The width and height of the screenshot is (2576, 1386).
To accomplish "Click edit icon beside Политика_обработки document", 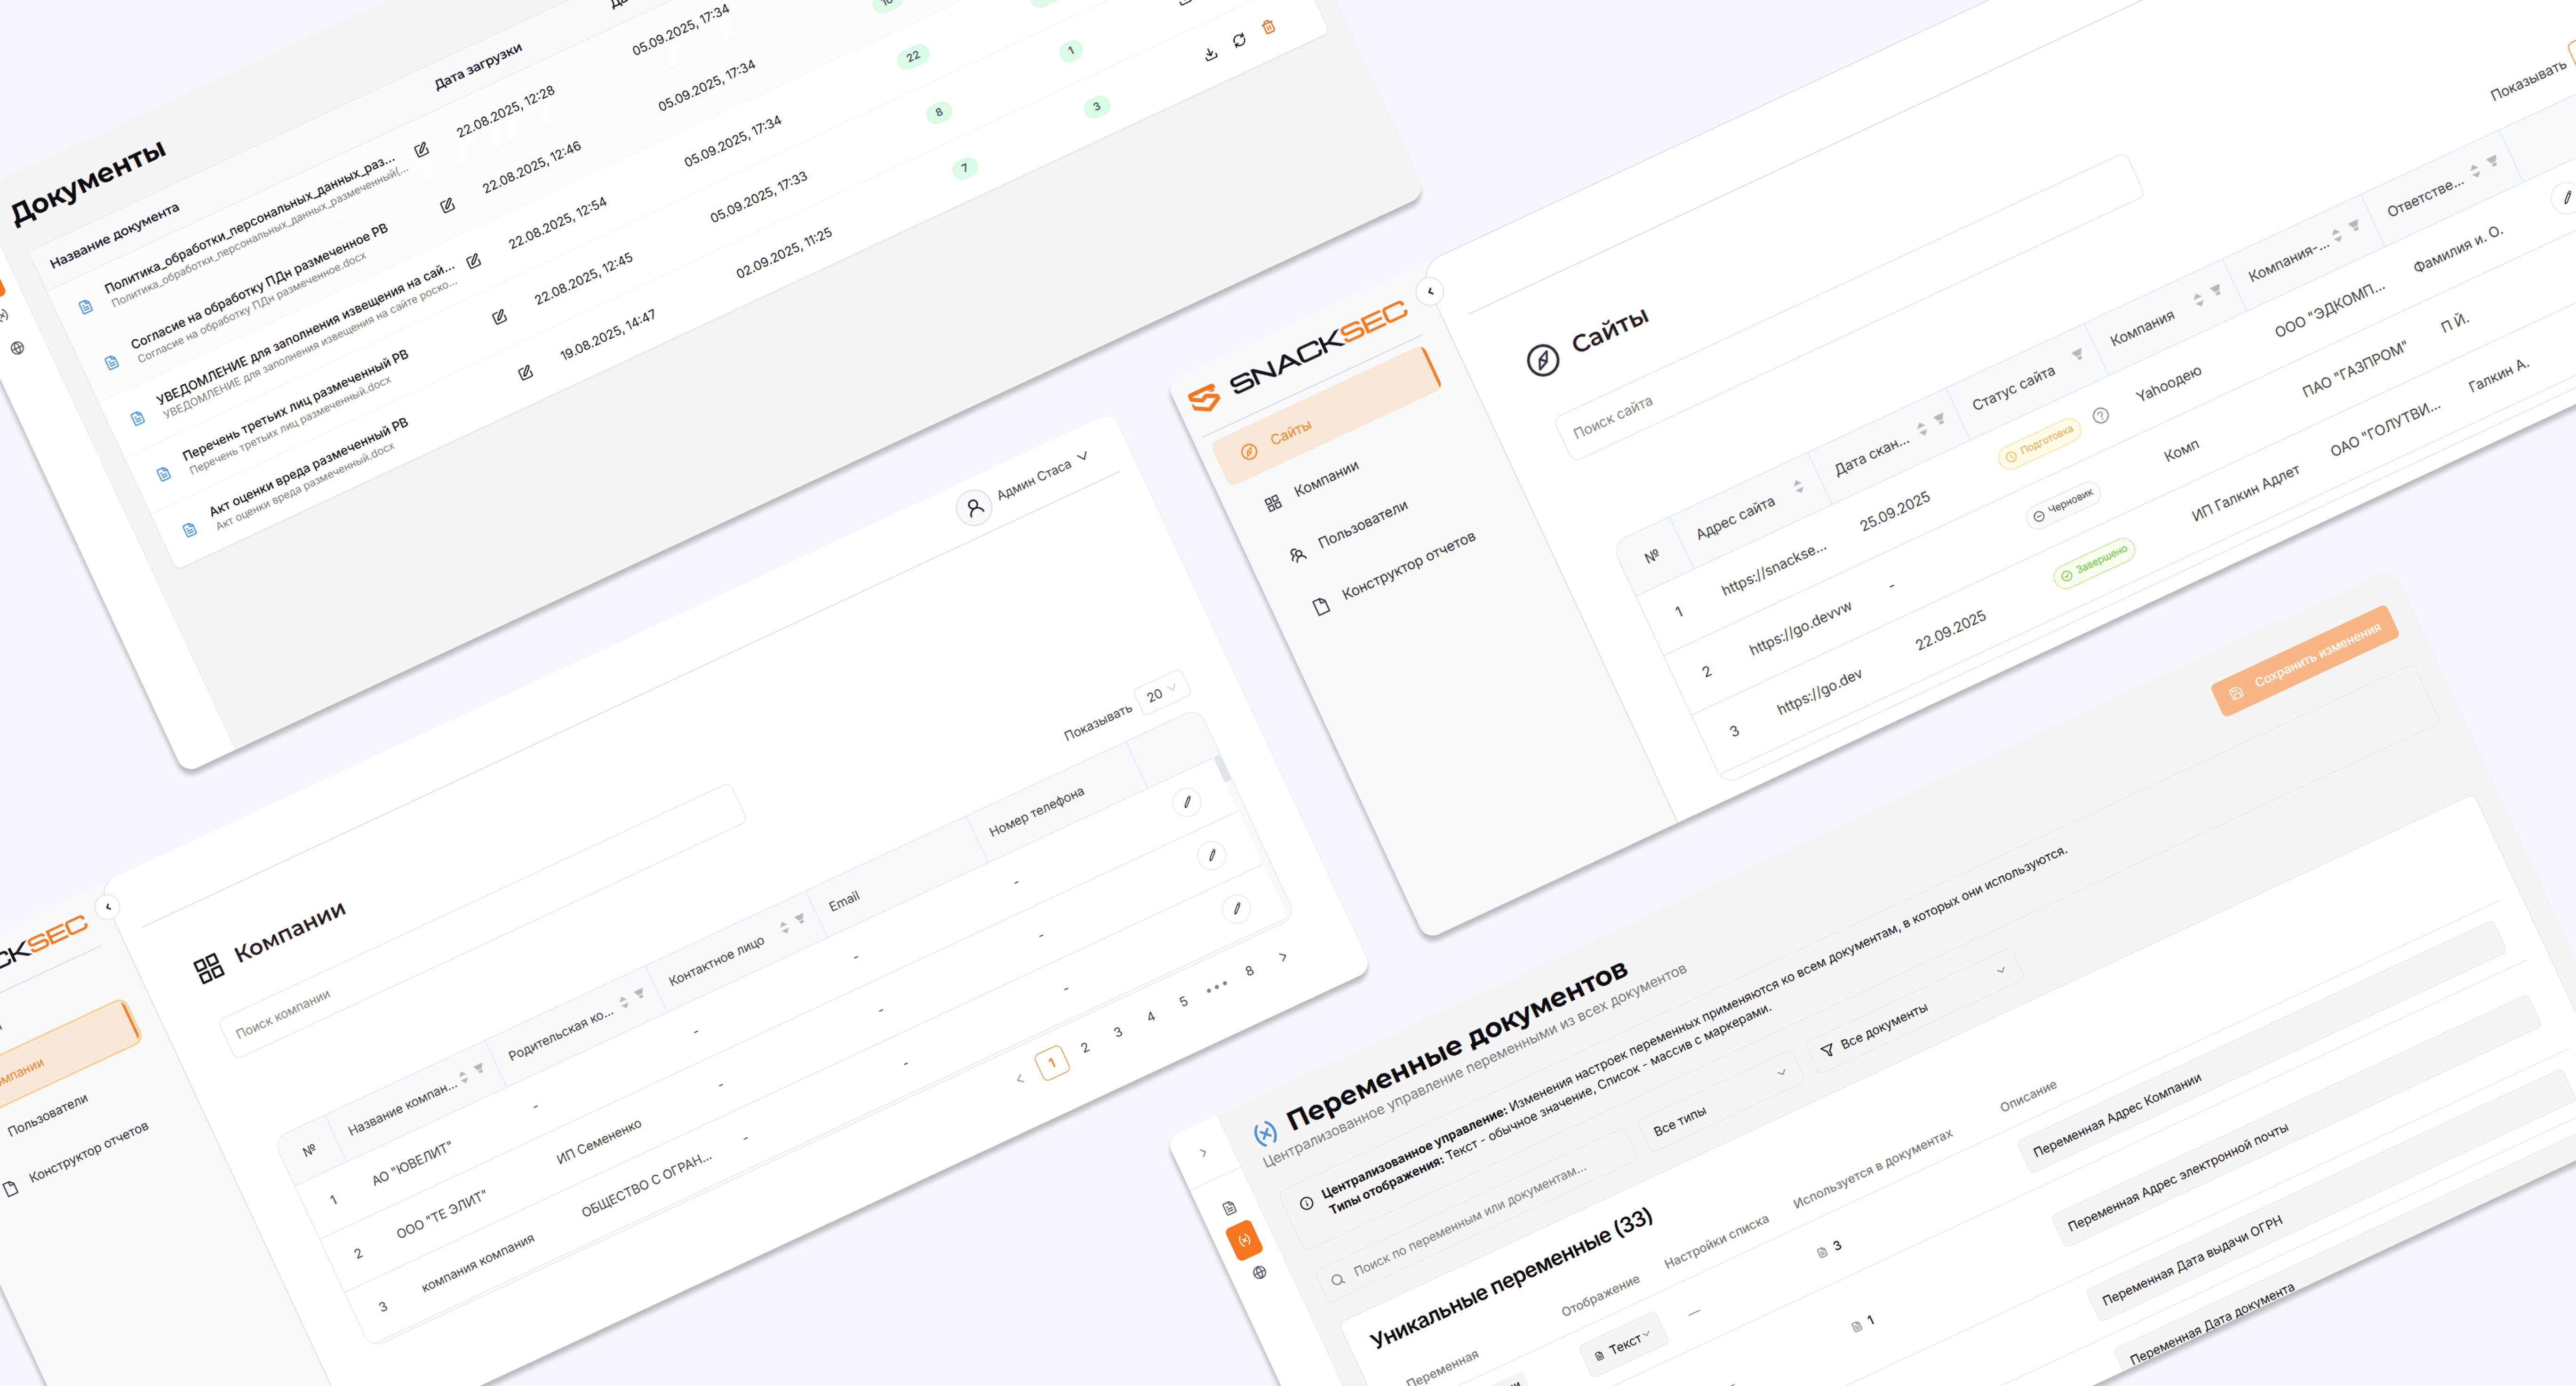I will point(421,150).
